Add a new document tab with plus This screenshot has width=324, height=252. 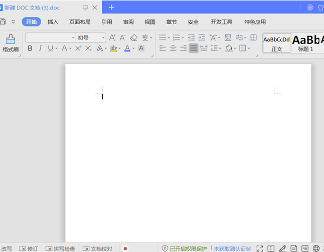tap(111, 7)
